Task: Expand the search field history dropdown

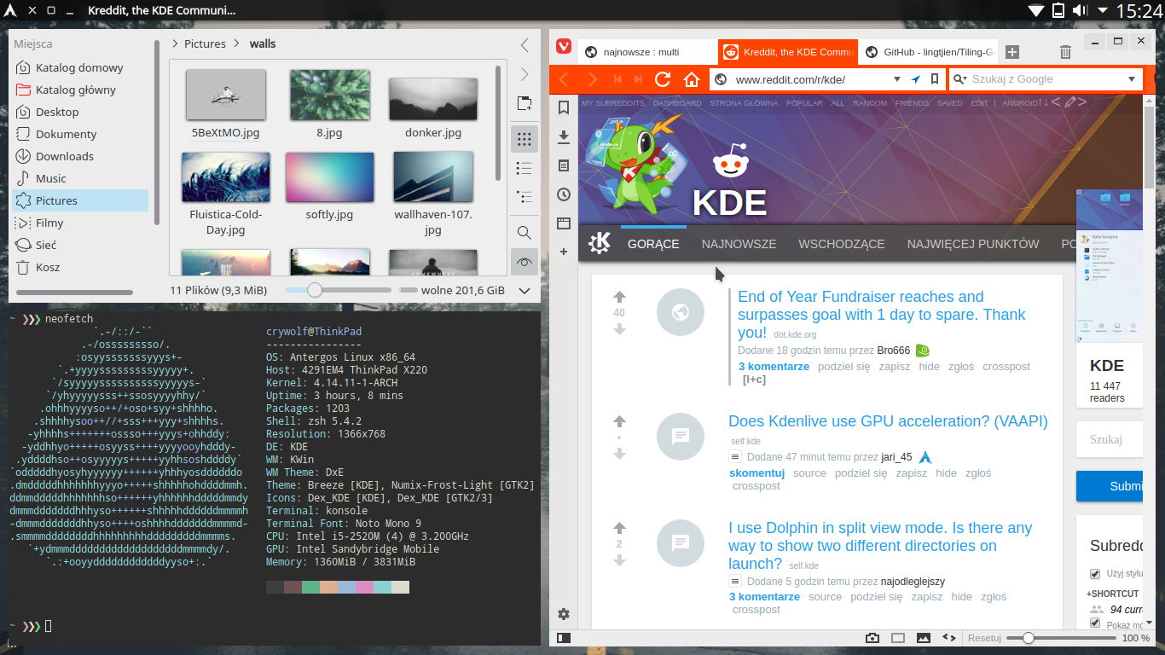Action: [x=1132, y=79]
